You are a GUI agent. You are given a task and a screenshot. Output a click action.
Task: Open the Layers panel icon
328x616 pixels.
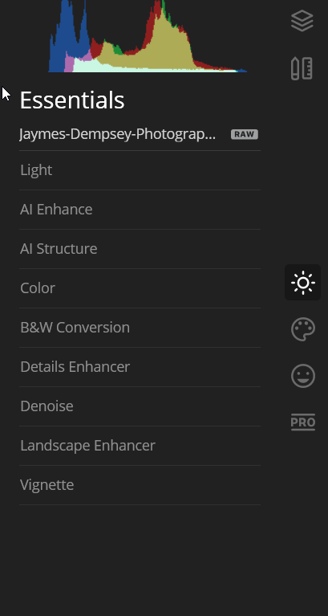tap(302, 20)
